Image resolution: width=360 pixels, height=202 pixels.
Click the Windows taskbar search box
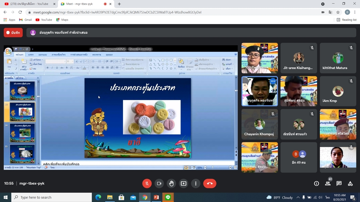[x=52, y=197]
